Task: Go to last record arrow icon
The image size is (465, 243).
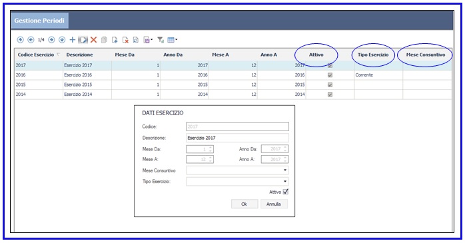Action: tap(62, 40)
